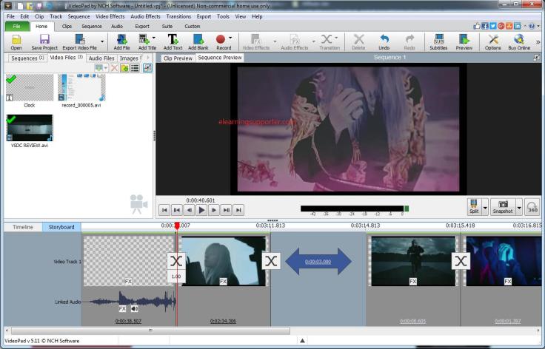Viewport: 545px width, 349px height.
Task: Click the Redo toolbar icon
Action: coord(409,42)
